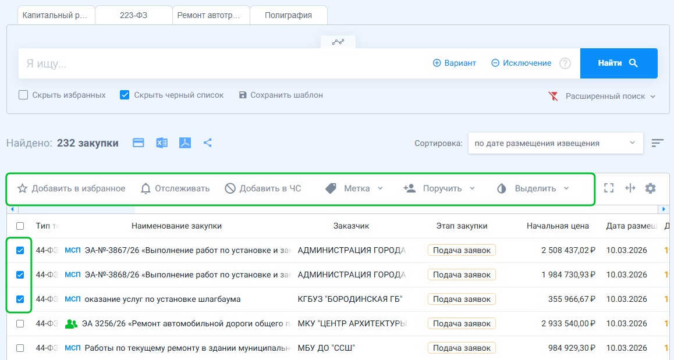Toggle Скрыть избранных checkbox
This screenshot has width=674, height=360.
click(23, 95)
